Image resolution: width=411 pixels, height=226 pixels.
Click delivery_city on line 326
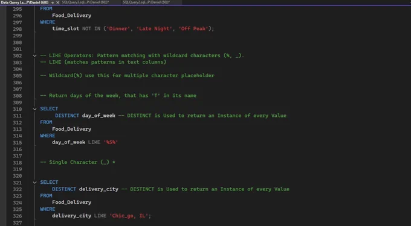[71, 216]
